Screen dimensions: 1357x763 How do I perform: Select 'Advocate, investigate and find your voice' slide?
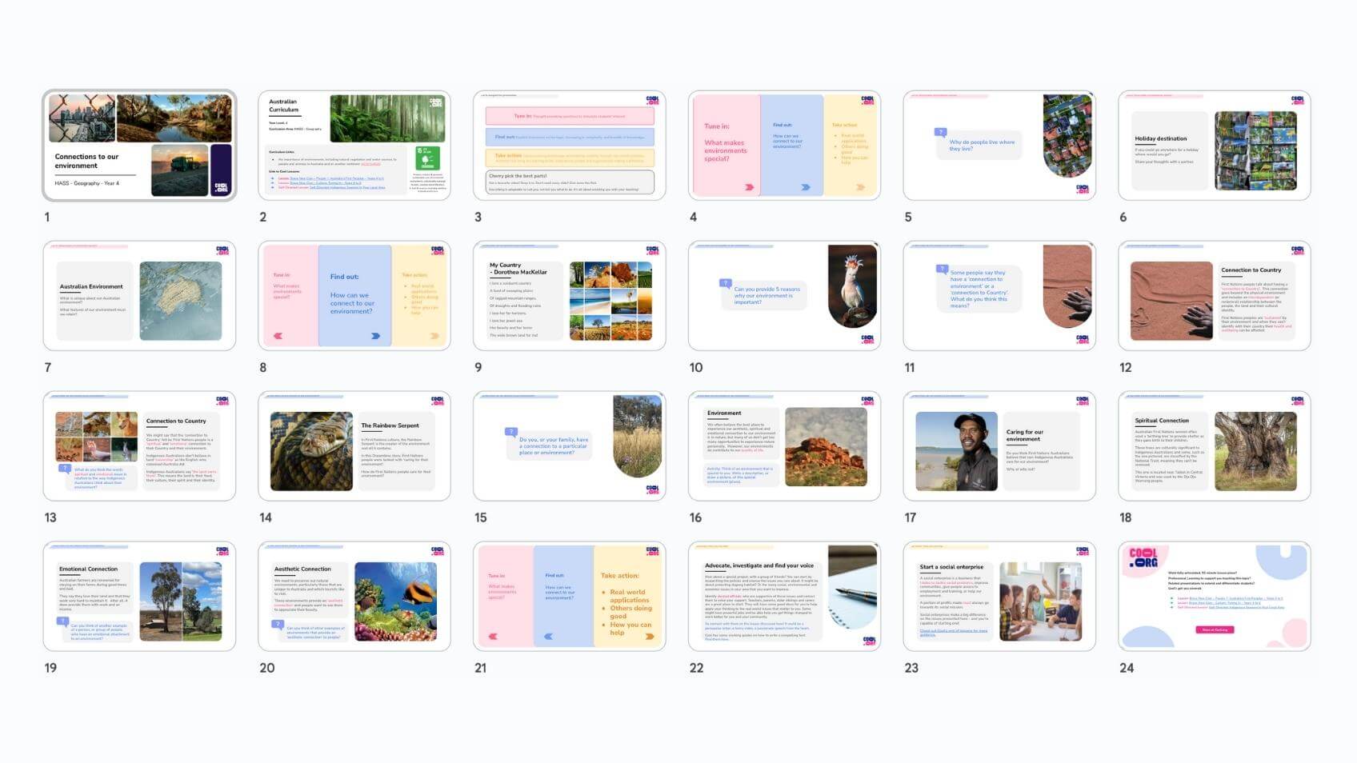[x=784, y=596]
